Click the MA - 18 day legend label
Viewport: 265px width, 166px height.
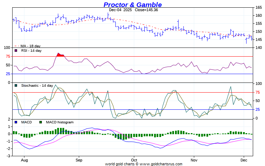pos(31,46)
